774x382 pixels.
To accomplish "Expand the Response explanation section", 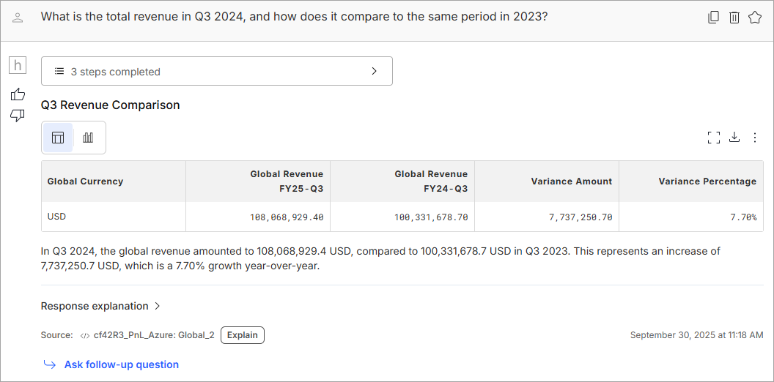I will pyautogui.click(x=95, y=306).
